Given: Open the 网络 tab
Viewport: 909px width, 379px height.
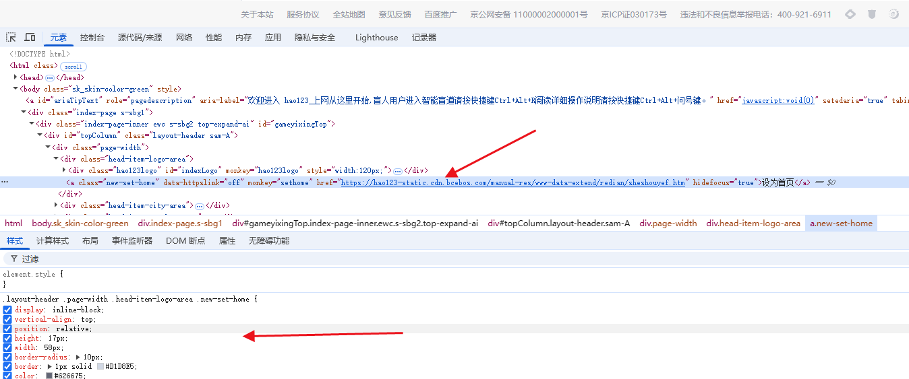Looking at the screenshot, I should 184,38.
